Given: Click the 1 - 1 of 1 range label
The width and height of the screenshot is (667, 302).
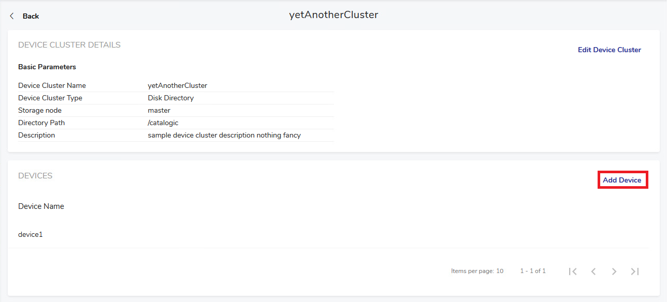Looking at the screenshot, I should [x=532, y=271].
